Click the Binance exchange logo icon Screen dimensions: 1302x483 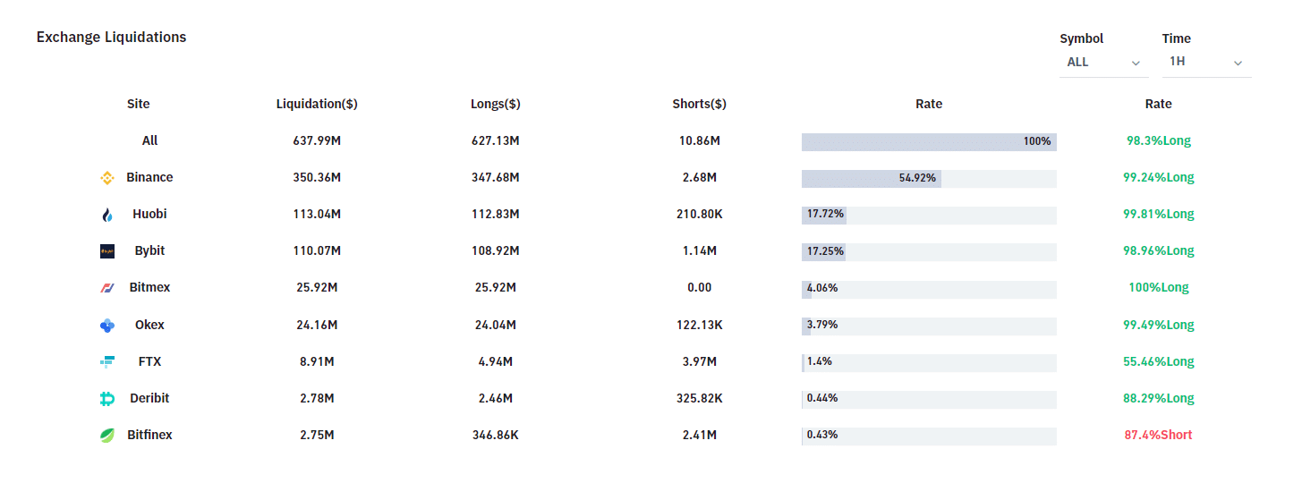(x=107, y=178)
